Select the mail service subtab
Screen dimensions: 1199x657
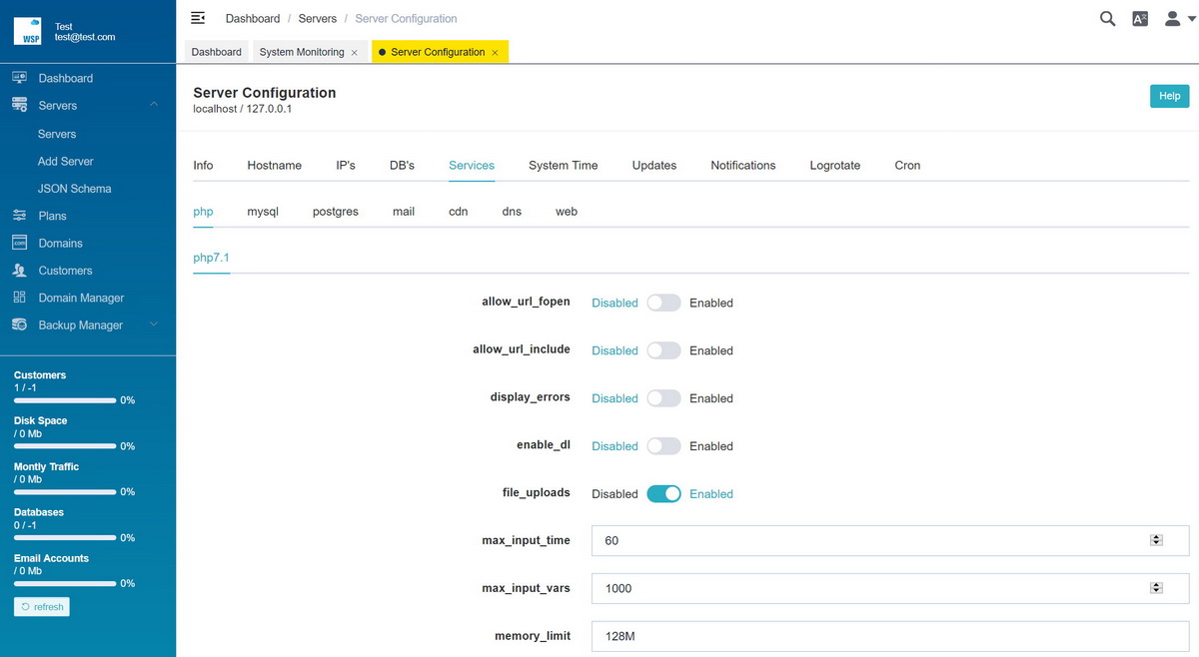404,212
